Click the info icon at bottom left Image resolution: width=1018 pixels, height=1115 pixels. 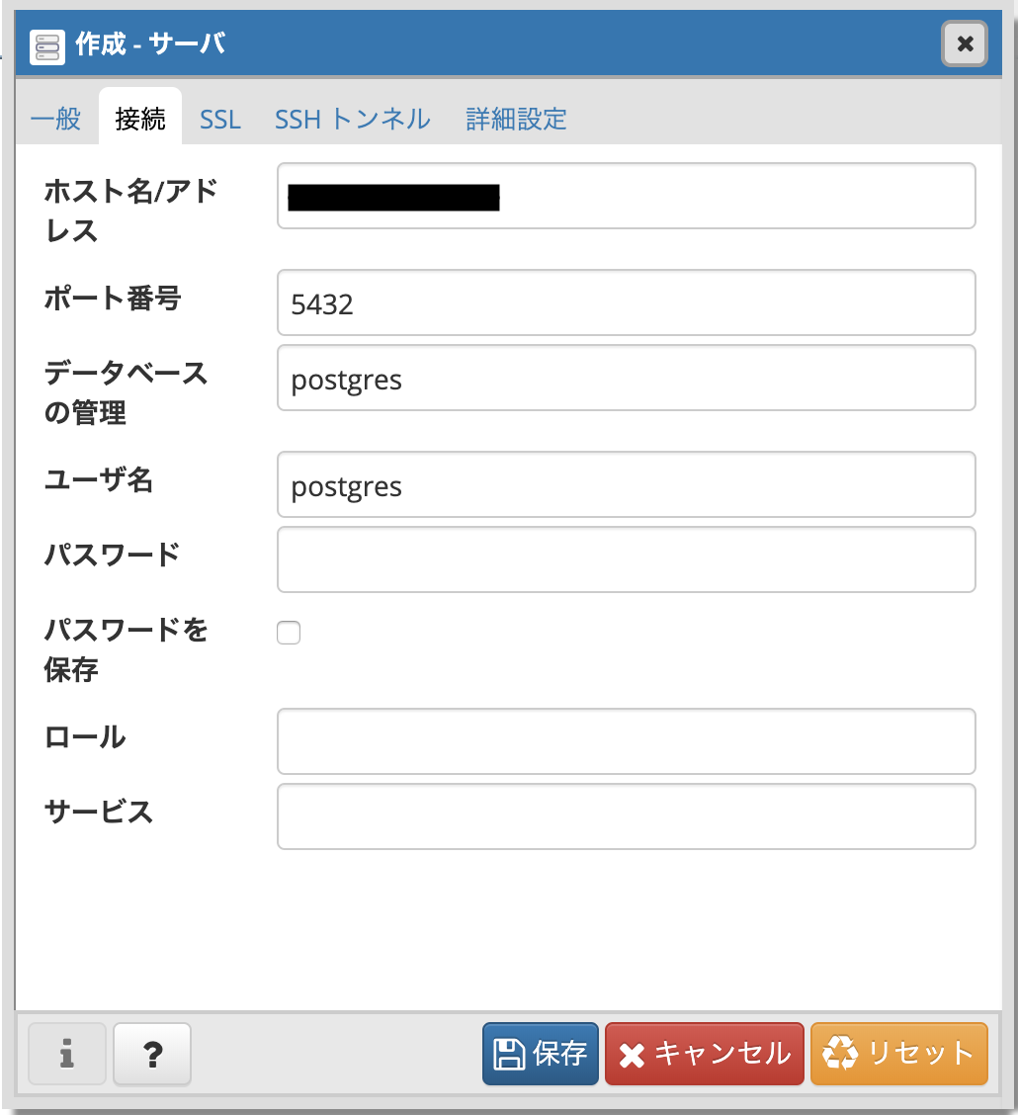click(x=66, y=1054)
